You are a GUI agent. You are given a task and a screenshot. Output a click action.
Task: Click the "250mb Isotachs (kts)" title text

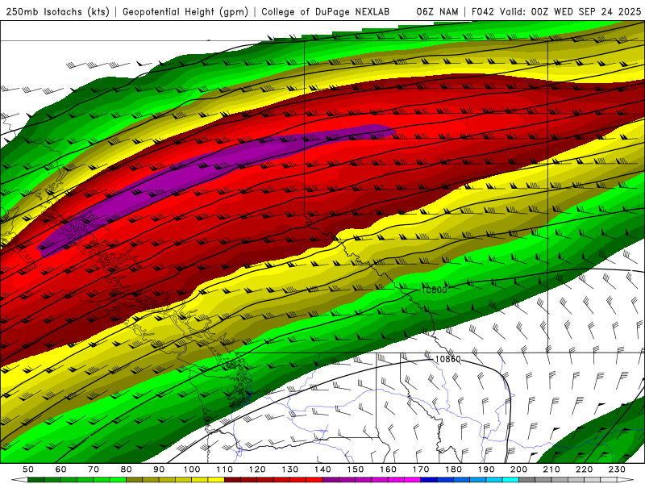[57, 12]
